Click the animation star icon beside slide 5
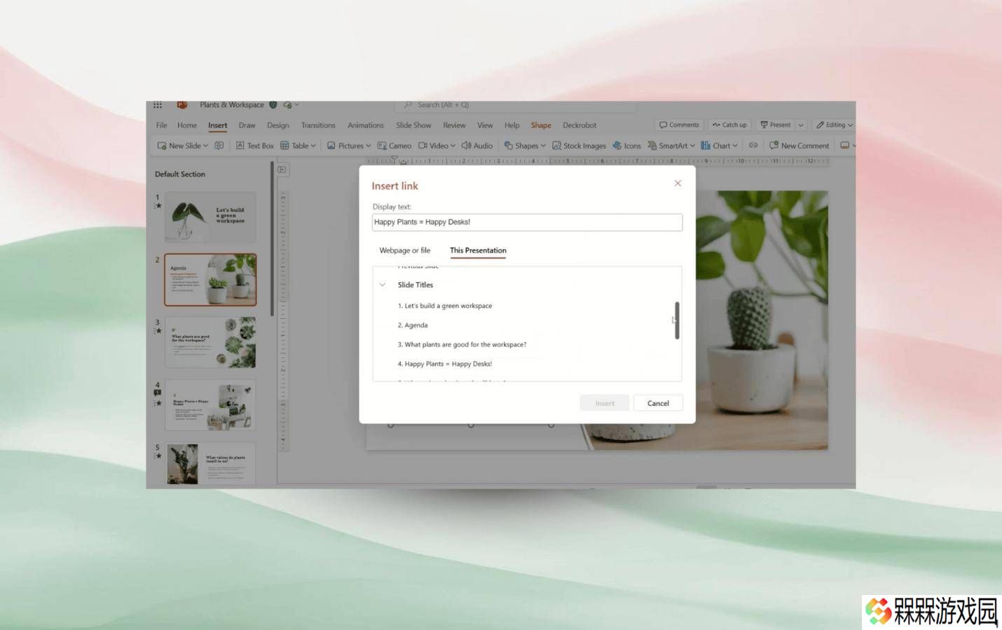The image size is (1002, 630). click(158, 456)
